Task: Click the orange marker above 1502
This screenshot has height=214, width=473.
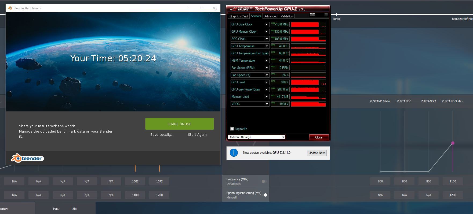Action: [x=135, y=168]
